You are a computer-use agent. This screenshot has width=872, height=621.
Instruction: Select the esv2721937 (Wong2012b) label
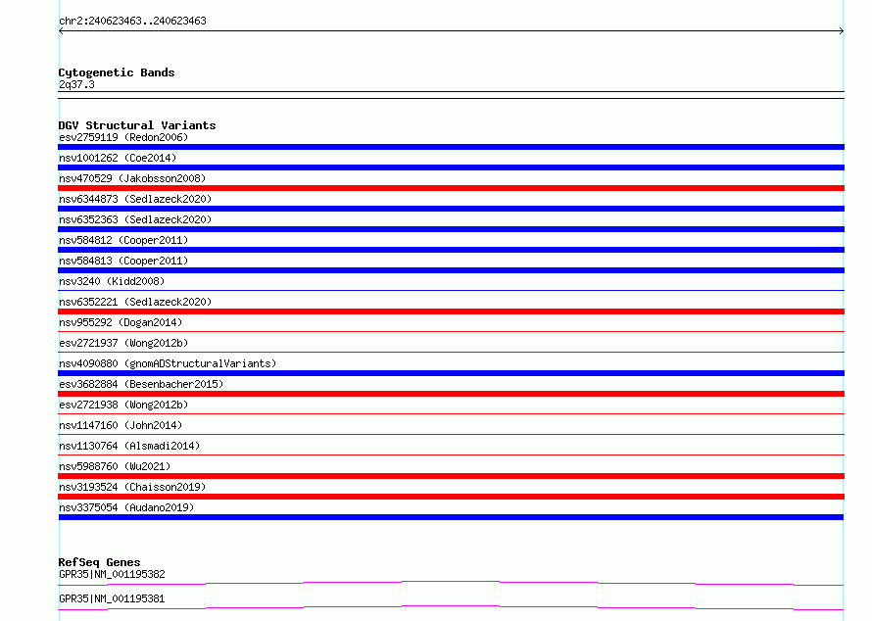(x=123, y=343)
